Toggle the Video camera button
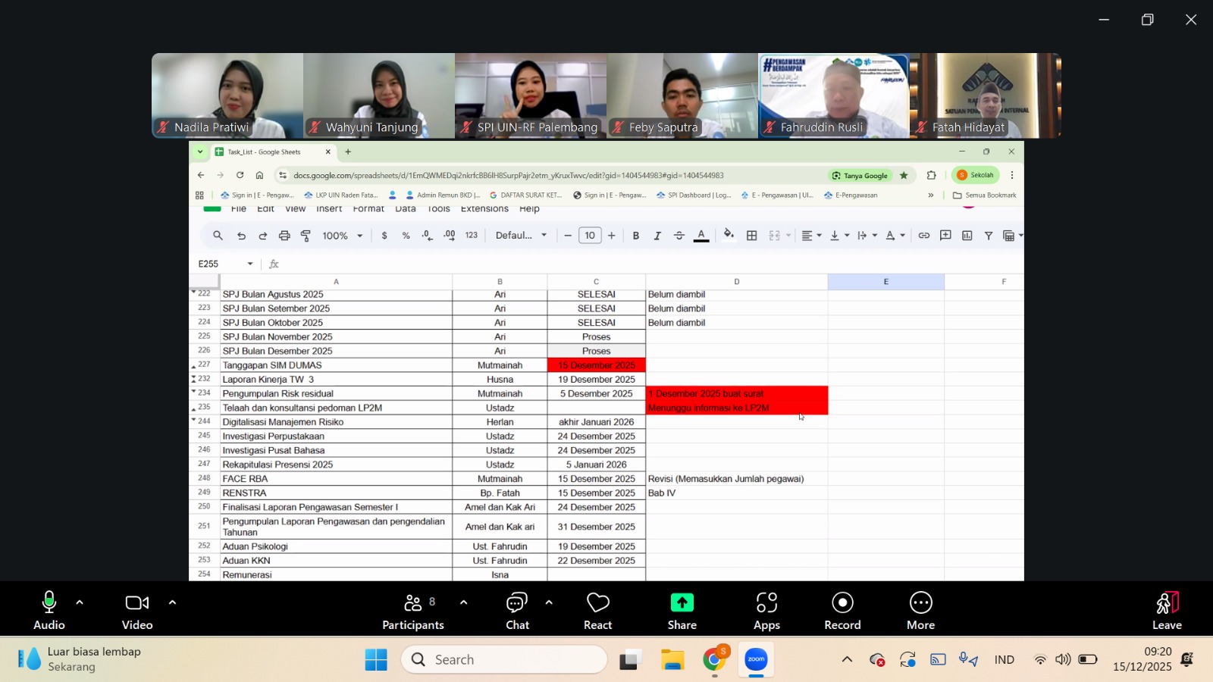 pyautogui.click(x=137, y=611)
